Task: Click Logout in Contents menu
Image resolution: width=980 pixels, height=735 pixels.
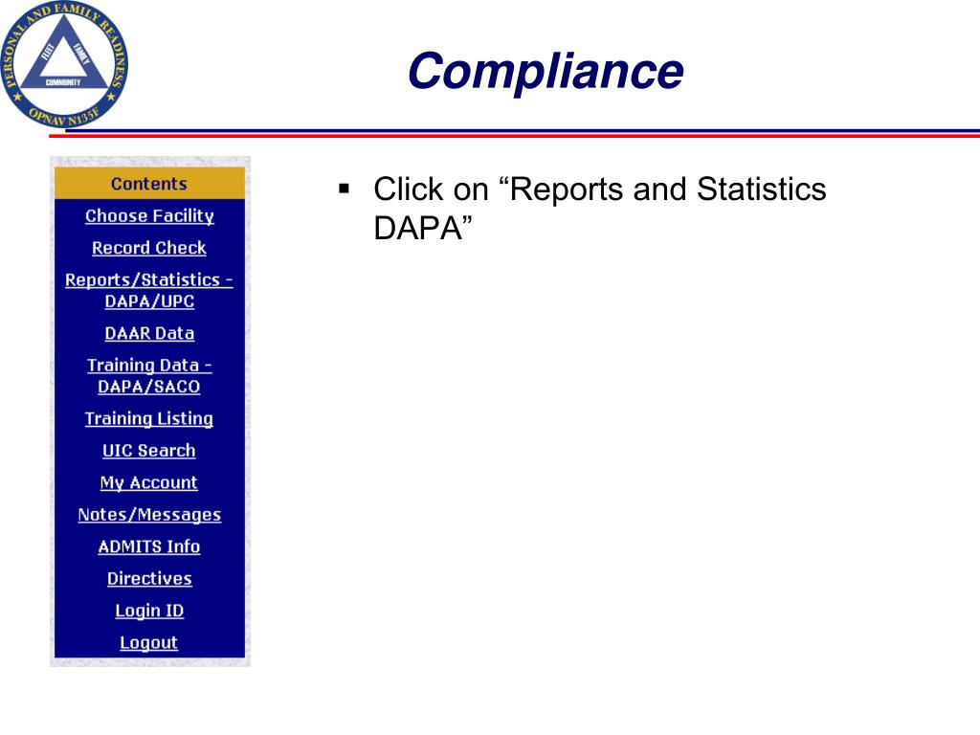Action: pyautogui.click(x=149, y=642)
